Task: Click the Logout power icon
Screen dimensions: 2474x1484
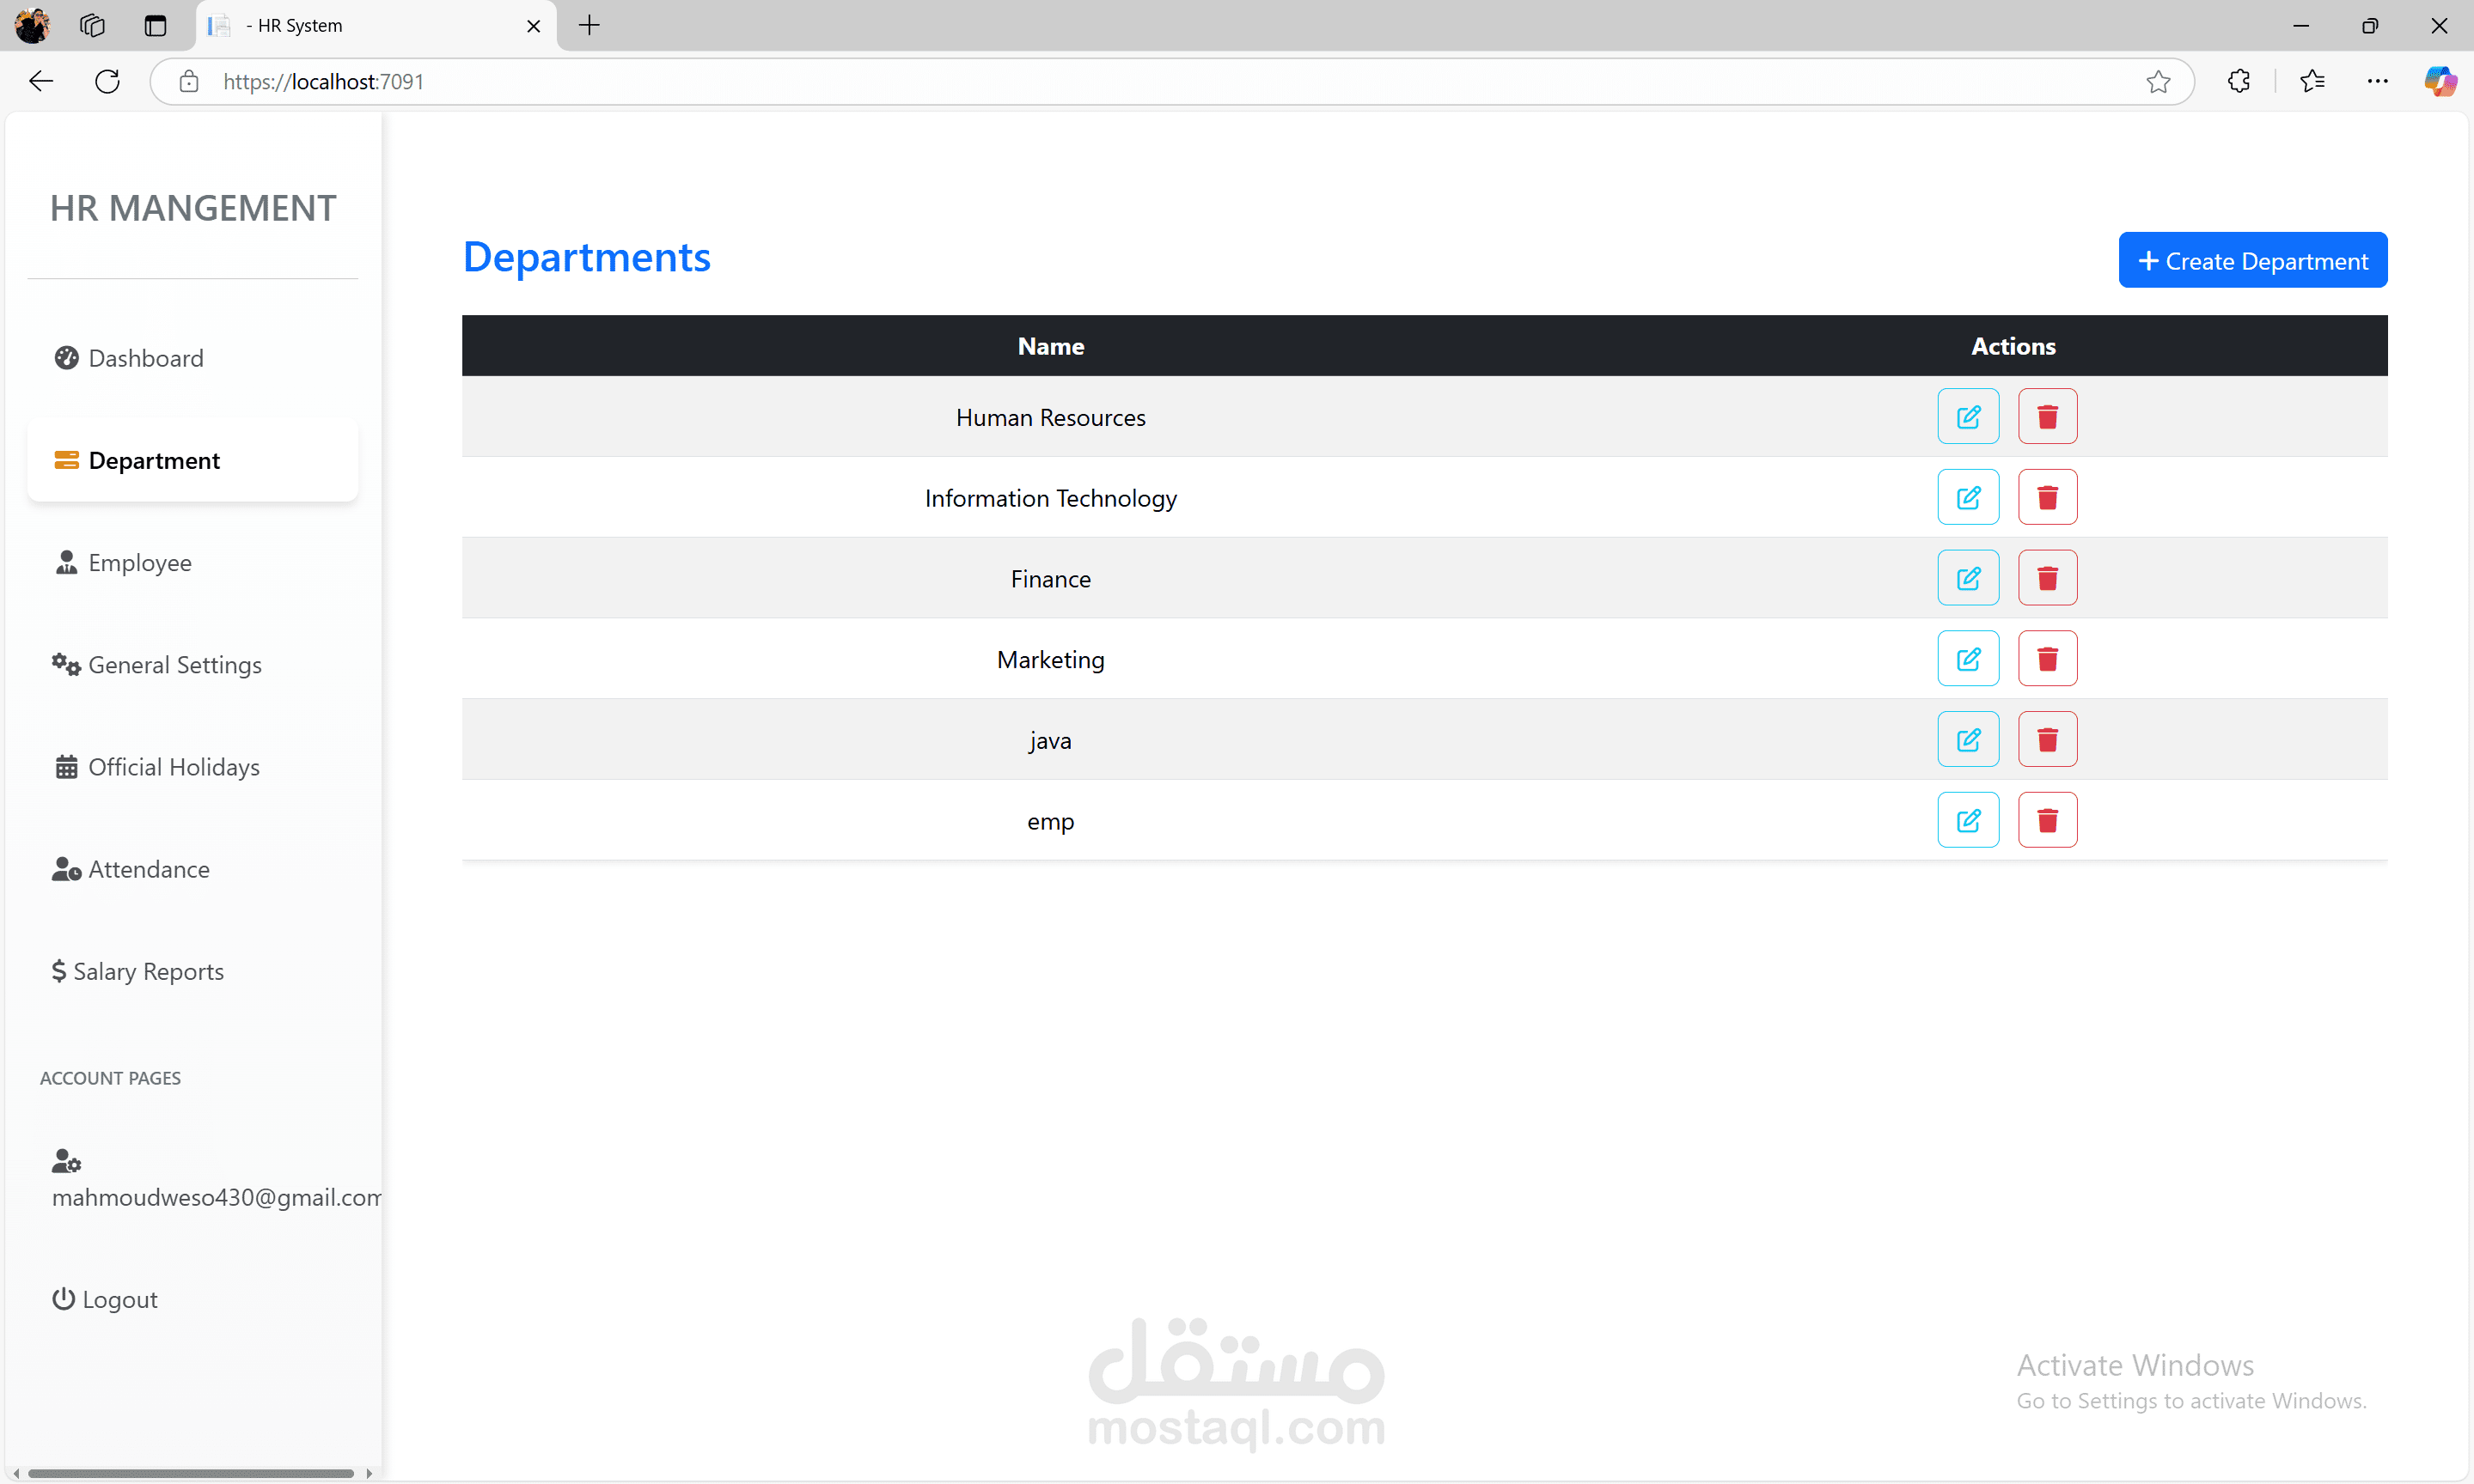Action: tap(63, 1298)
